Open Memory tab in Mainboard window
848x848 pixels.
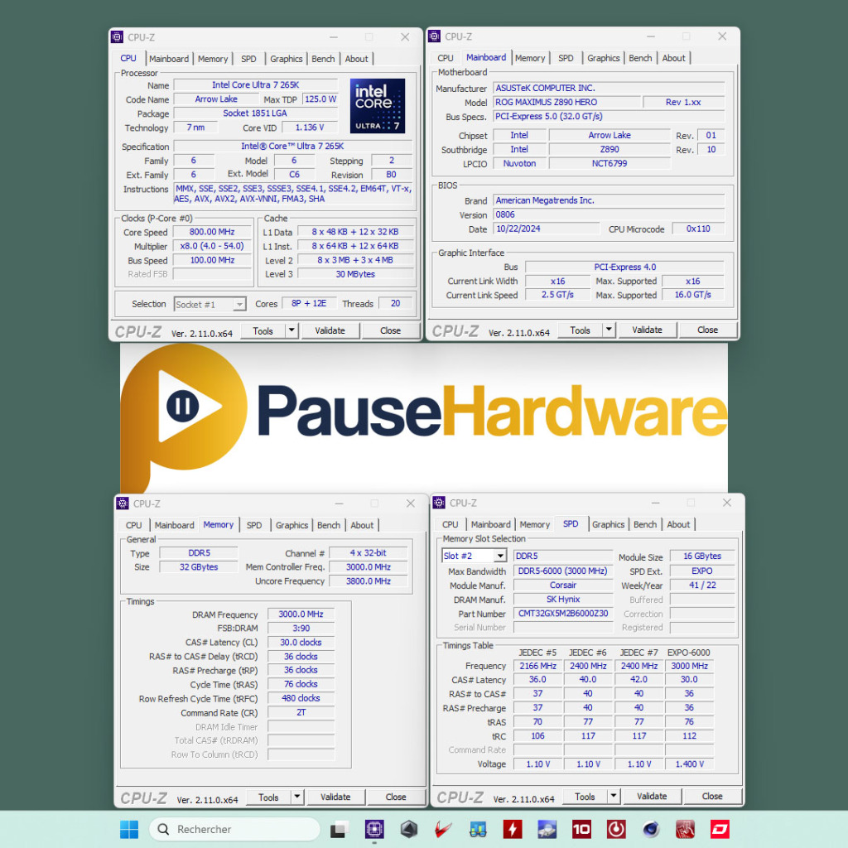click(530, 58)
